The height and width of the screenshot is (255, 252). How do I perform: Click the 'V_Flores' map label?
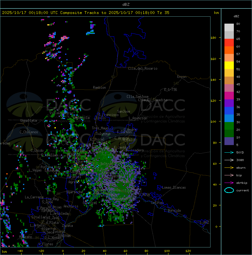tap(46, 244)
